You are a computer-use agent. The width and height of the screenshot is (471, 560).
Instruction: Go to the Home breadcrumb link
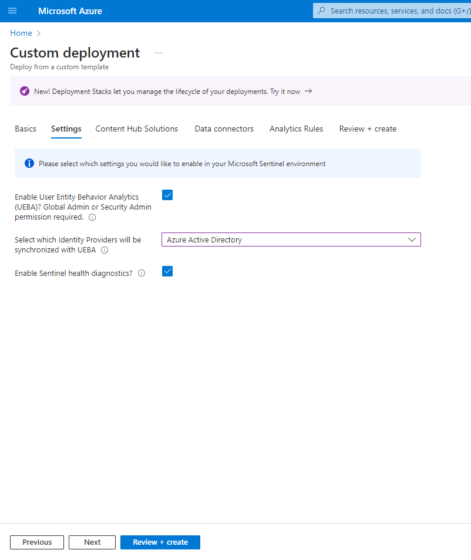(21, 33)
